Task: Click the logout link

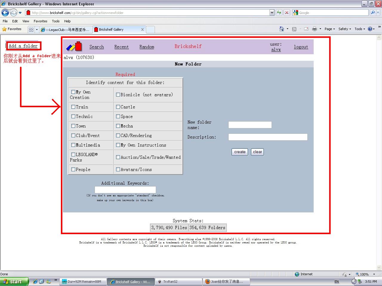Action: click(301, 47)
